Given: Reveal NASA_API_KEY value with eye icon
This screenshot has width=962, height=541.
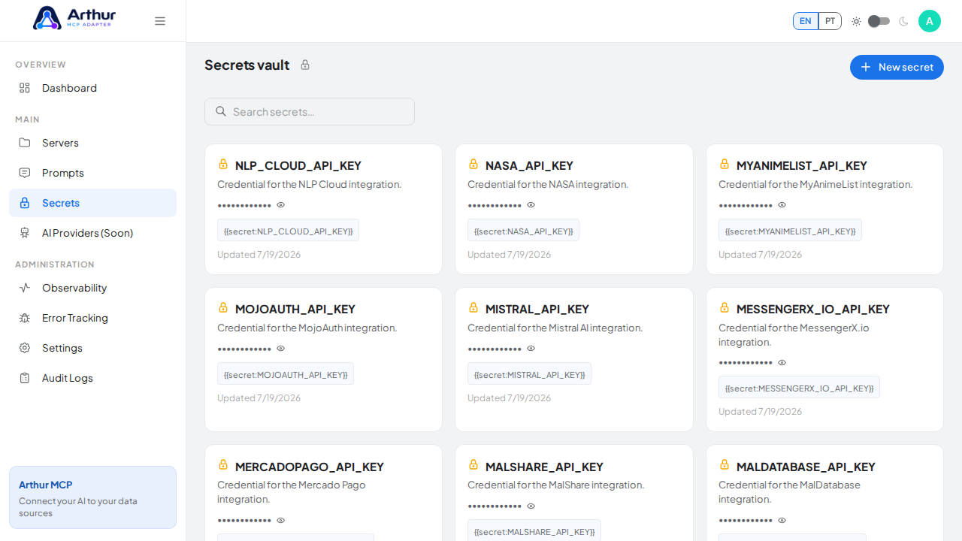Looking at the screenshot, I should (531, 204).
